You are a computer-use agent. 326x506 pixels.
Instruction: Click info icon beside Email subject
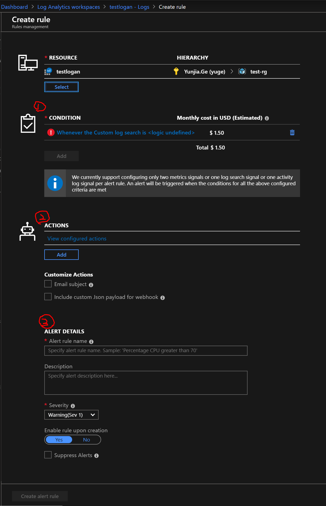pos(91,285)
